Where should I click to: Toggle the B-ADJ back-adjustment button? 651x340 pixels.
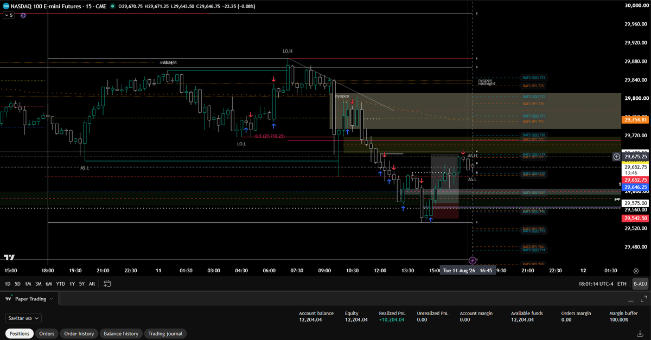tap(641, 284)
